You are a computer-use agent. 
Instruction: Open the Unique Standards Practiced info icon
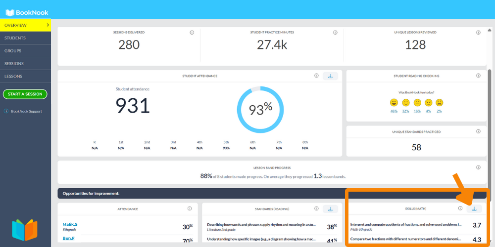[478, 131]
